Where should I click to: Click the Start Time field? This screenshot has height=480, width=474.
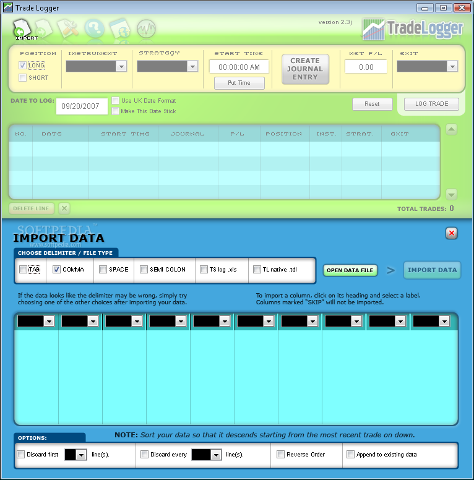239,67
